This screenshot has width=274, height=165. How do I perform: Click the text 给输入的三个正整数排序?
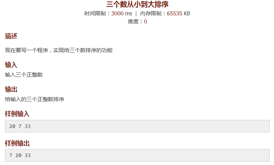coord(35,99)
